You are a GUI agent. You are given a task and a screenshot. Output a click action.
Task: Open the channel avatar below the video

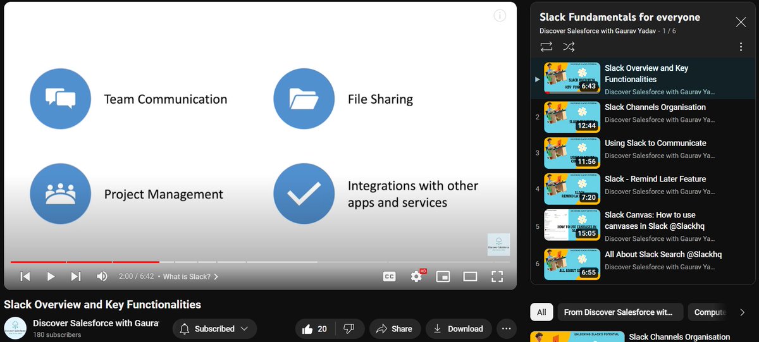(15, 329)
